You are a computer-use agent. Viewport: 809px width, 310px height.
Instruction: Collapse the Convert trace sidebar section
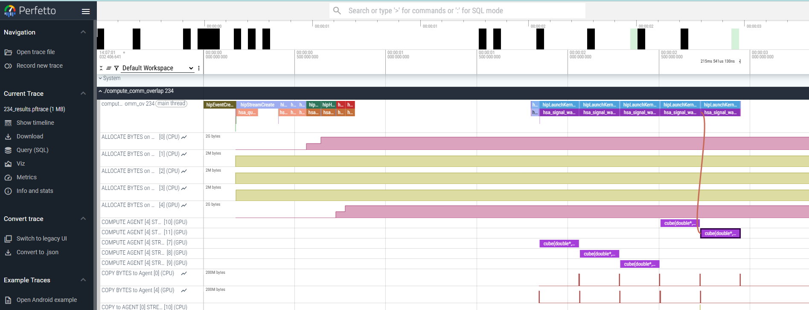click(x=83, y=219)
